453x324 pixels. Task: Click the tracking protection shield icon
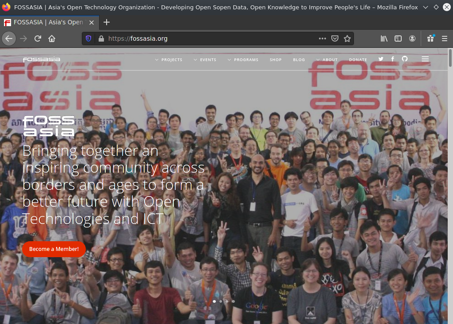(x=88, y=39)
